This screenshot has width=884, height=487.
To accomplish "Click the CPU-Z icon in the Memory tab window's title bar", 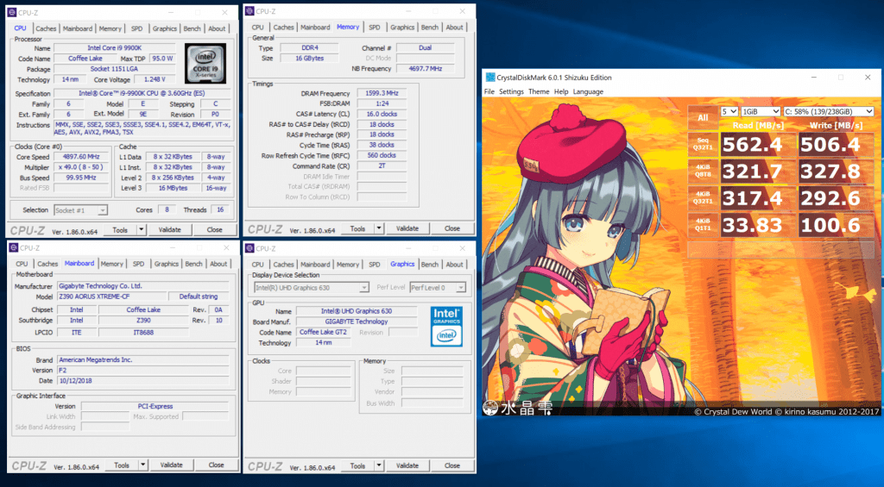I will [249, 11].
